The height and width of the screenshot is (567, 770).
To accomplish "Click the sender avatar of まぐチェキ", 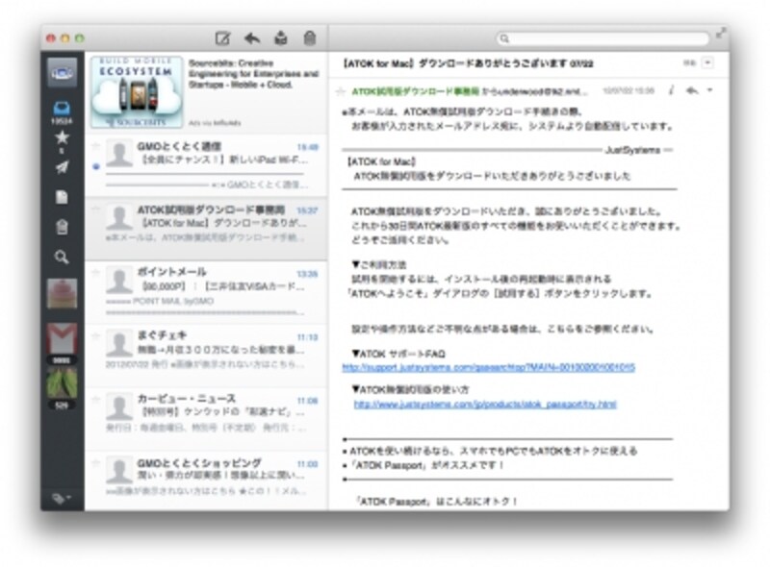I will 119,343.
